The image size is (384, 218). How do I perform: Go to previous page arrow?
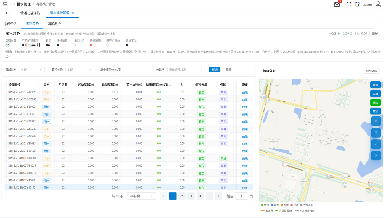click(163, 196)
